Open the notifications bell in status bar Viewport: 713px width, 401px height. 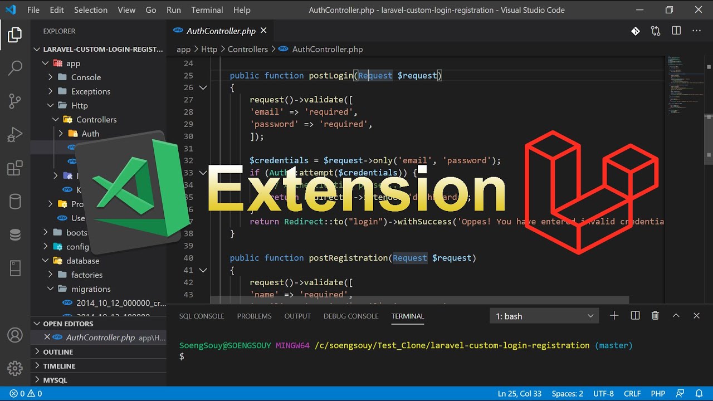tap(698, 394)
